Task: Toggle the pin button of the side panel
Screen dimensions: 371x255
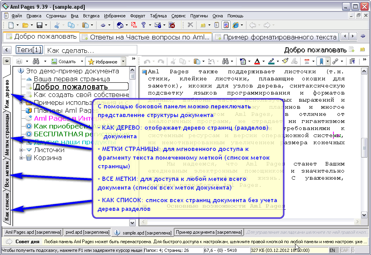Action: tap(7, 61)
